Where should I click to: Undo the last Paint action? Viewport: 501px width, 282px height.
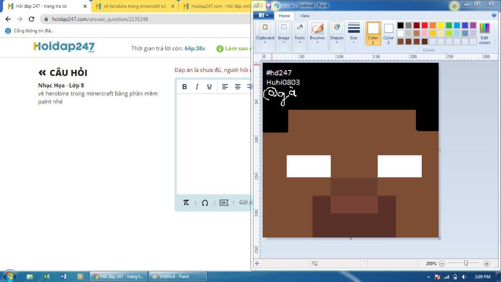[x=276, y=6]
